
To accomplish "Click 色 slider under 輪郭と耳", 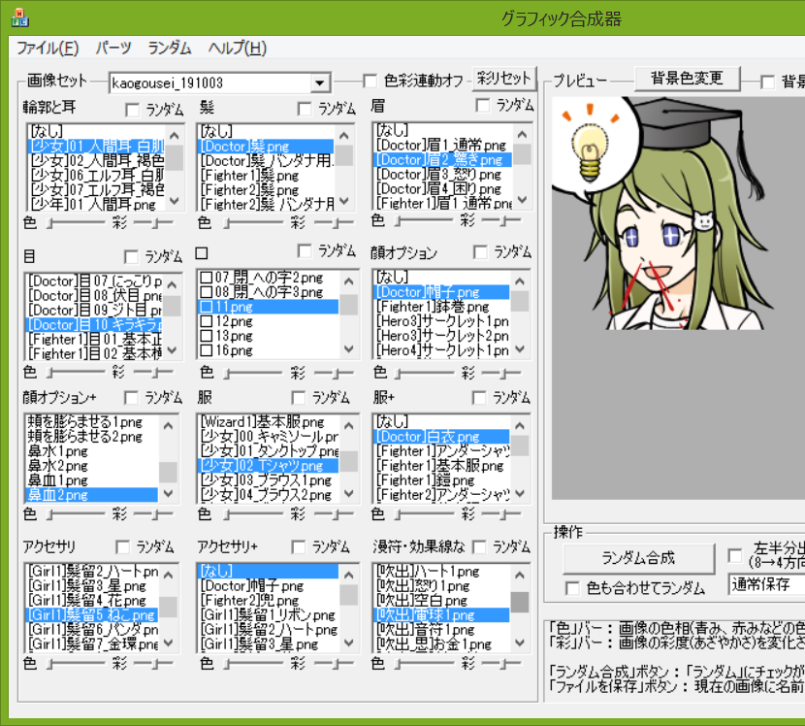I will pos(76,223).
